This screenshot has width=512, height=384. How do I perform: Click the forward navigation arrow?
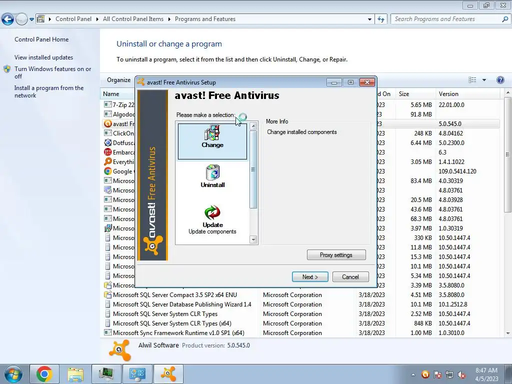click(21, 19)
